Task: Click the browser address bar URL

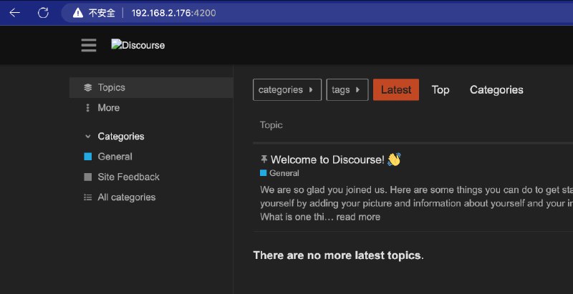Action: tap(173, 13)
